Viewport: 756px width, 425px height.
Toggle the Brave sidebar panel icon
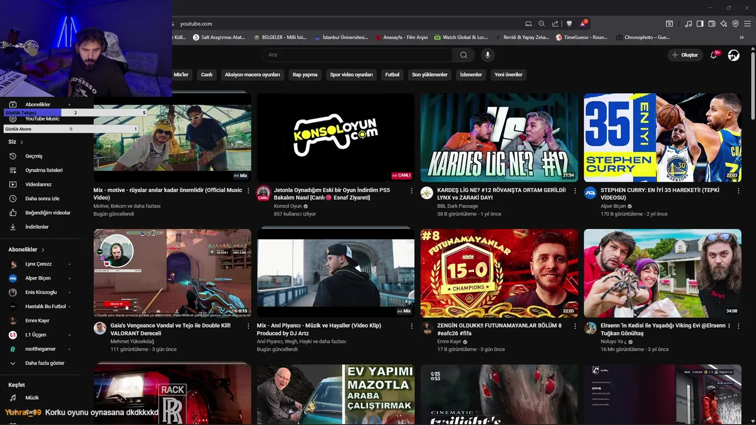coord(700,24)
